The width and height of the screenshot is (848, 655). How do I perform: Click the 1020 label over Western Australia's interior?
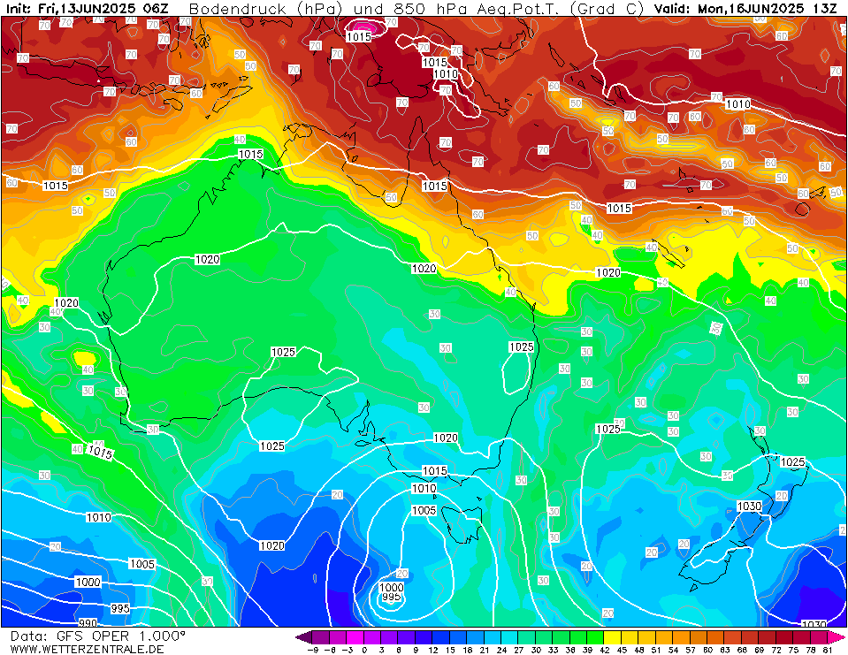207,259
